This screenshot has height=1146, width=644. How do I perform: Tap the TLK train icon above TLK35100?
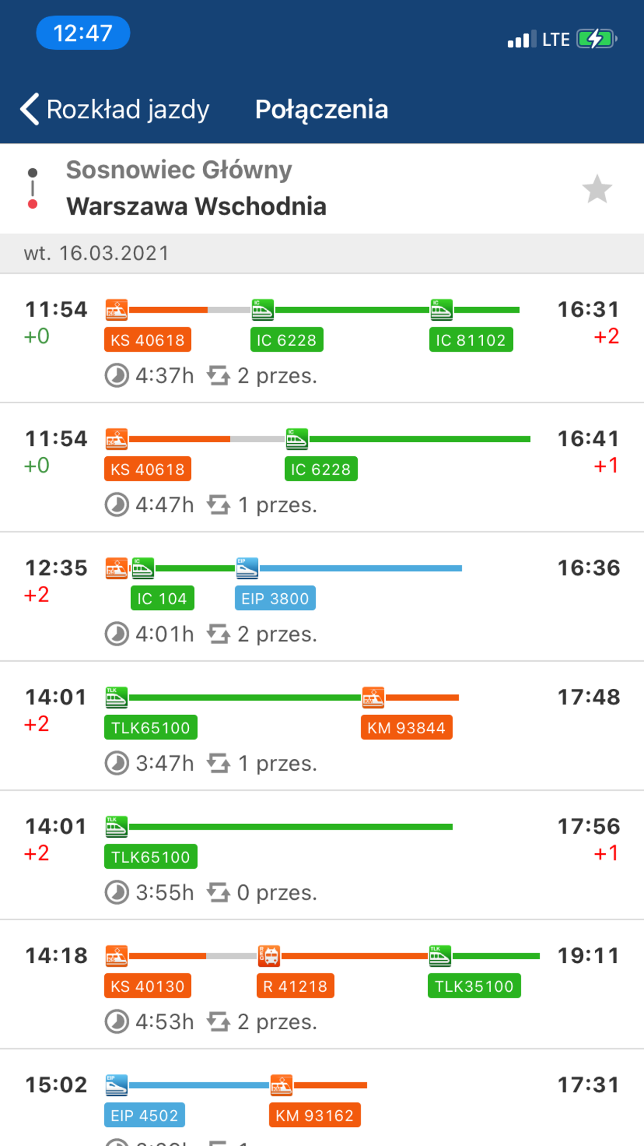[x=440, y=956]
